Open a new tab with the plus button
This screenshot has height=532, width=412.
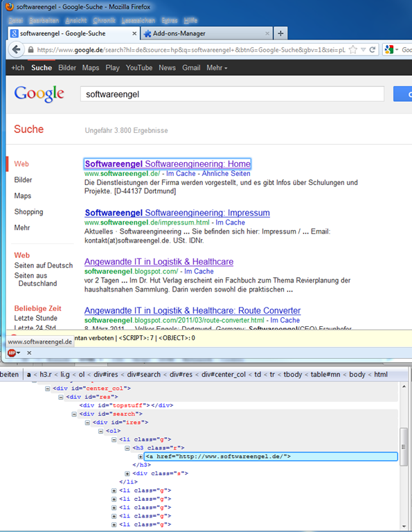[x=280, y=33]
